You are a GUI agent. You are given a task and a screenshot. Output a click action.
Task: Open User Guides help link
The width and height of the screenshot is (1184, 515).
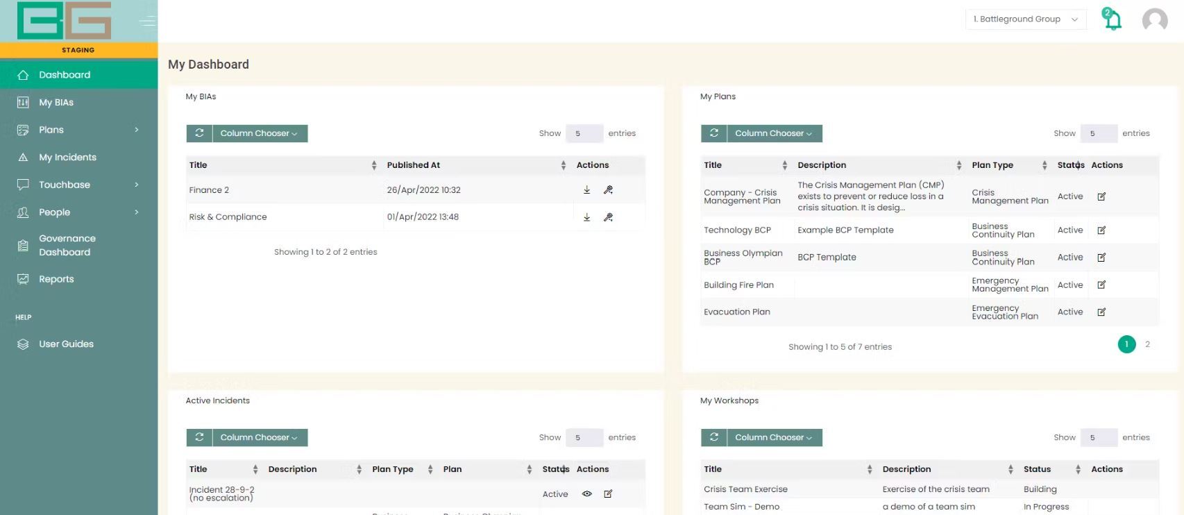(x=66, y=344)
